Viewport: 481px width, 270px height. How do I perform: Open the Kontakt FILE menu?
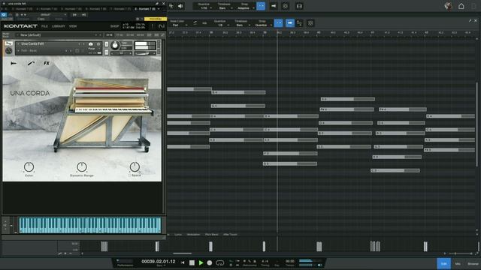pyautogui.click(x=44, y=26)
